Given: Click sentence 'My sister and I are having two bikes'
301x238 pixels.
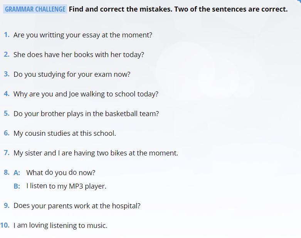Looking at the screenshot, I should tap(96, 153).
